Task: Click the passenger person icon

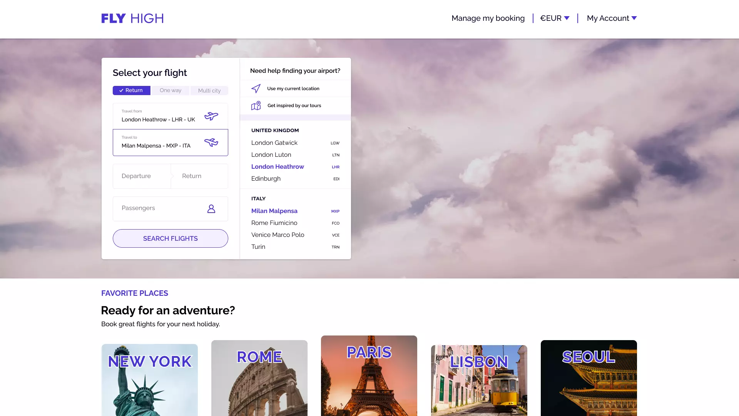Action: click(211, 209)
